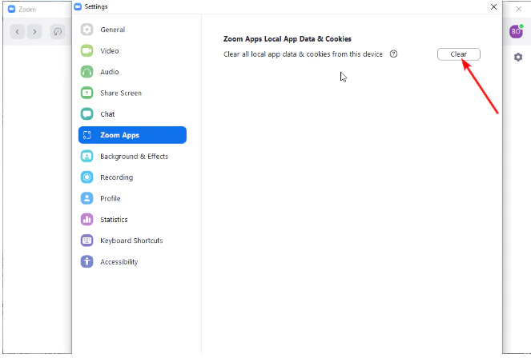
Task: Click the Statistics chart icon
Action: 87,220
